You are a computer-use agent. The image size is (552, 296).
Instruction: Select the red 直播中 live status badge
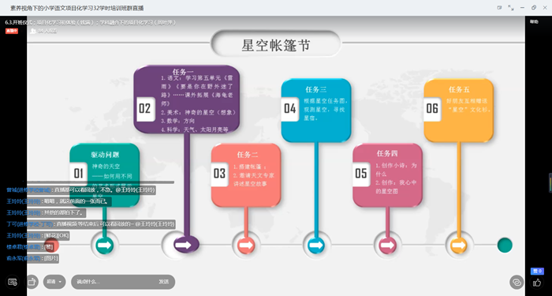[11, 31]
